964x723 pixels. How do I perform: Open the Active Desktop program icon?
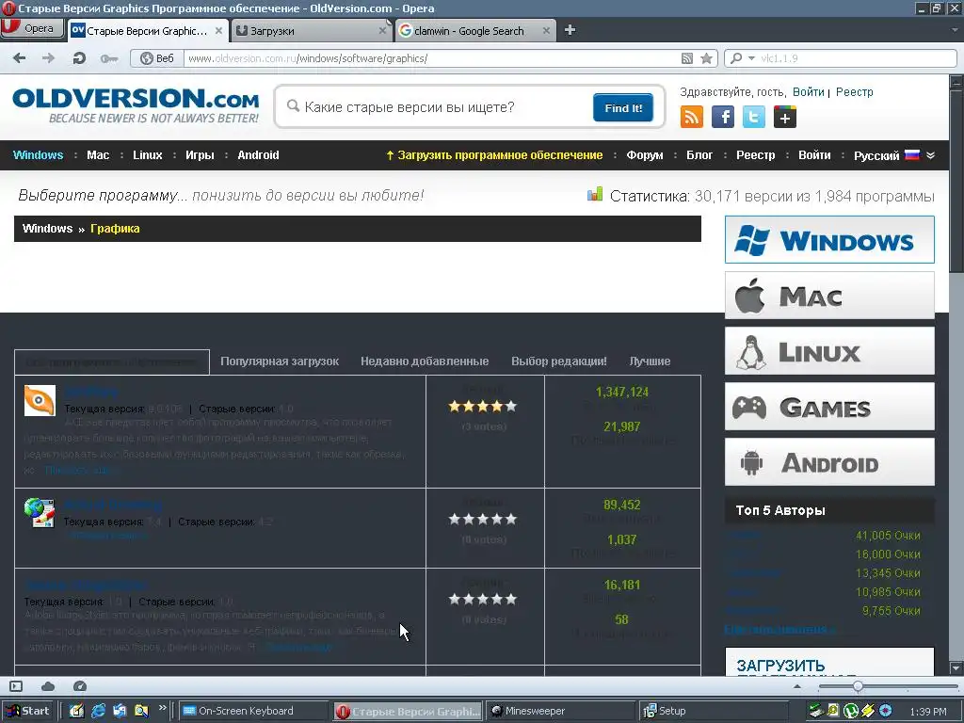40,513
